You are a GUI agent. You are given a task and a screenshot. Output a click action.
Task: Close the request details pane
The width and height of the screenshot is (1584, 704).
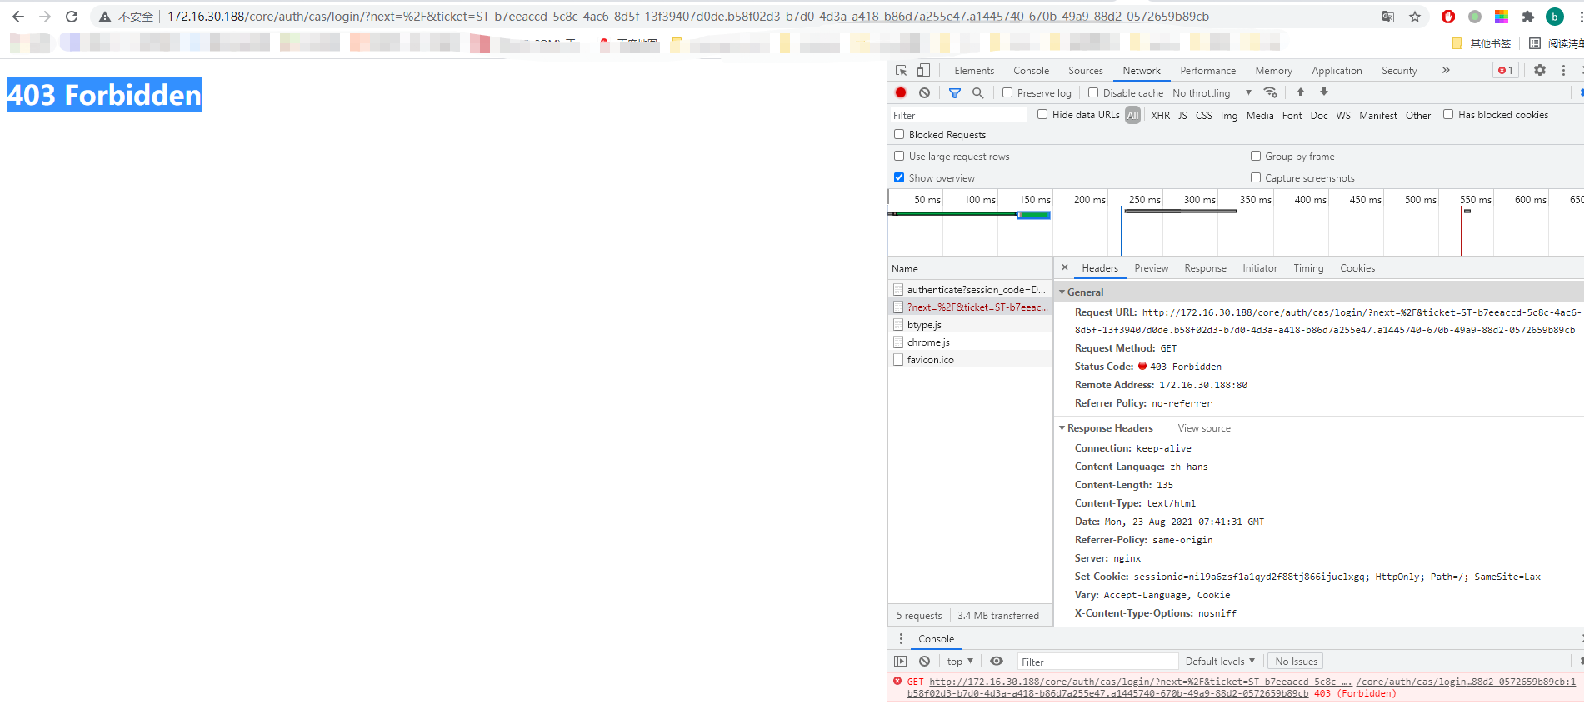pyautogui.click(x=1065, y=267)
